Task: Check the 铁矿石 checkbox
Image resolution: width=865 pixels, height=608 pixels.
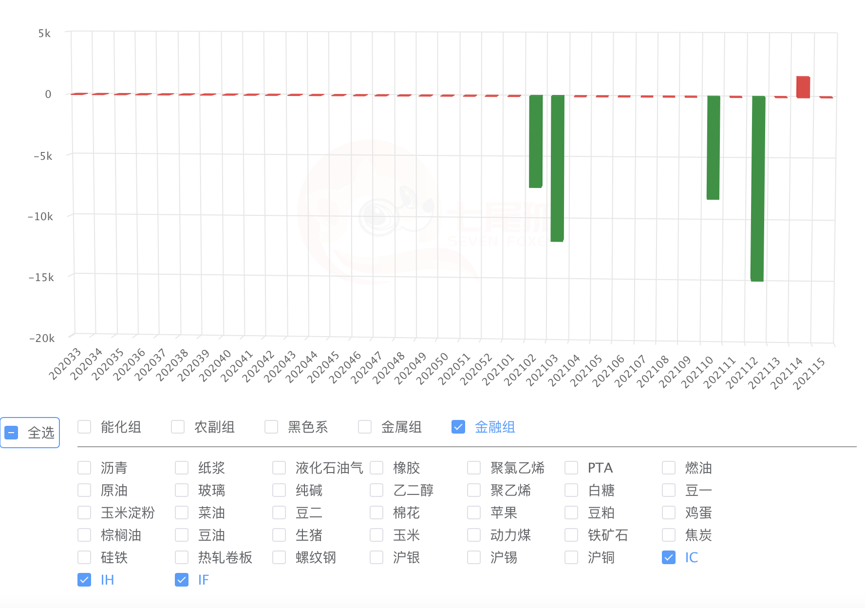Action: [x=571, y=535]
